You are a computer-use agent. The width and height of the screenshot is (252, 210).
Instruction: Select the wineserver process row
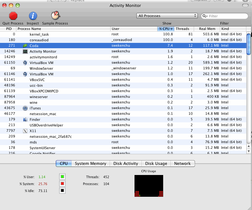click(123, 97)
